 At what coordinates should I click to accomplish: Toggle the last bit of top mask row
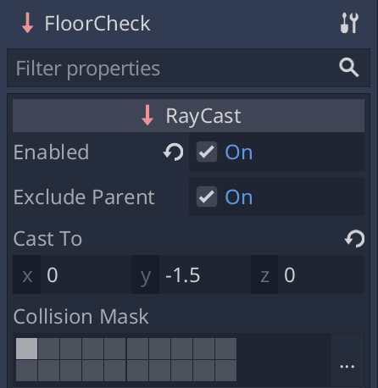pos(226,348)
